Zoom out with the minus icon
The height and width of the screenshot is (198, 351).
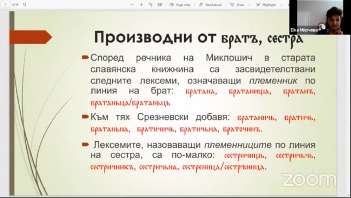pos(132,5)
